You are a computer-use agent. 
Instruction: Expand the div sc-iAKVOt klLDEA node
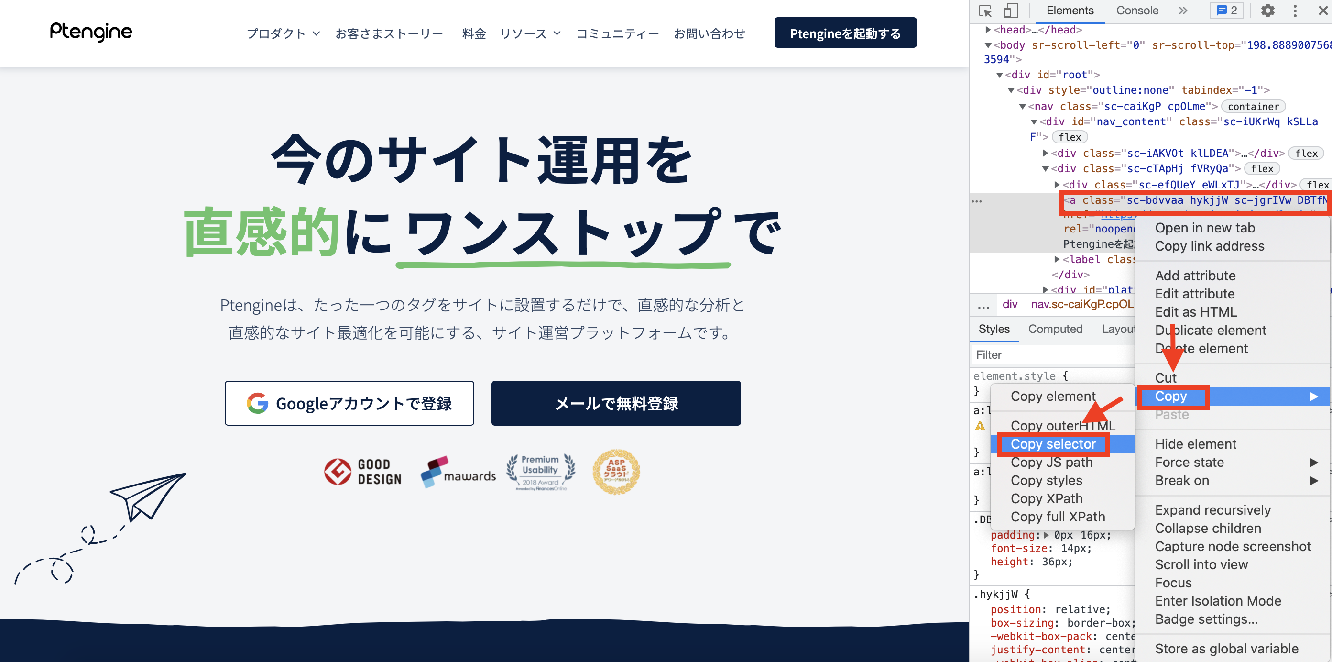(x=1045, y=154)
